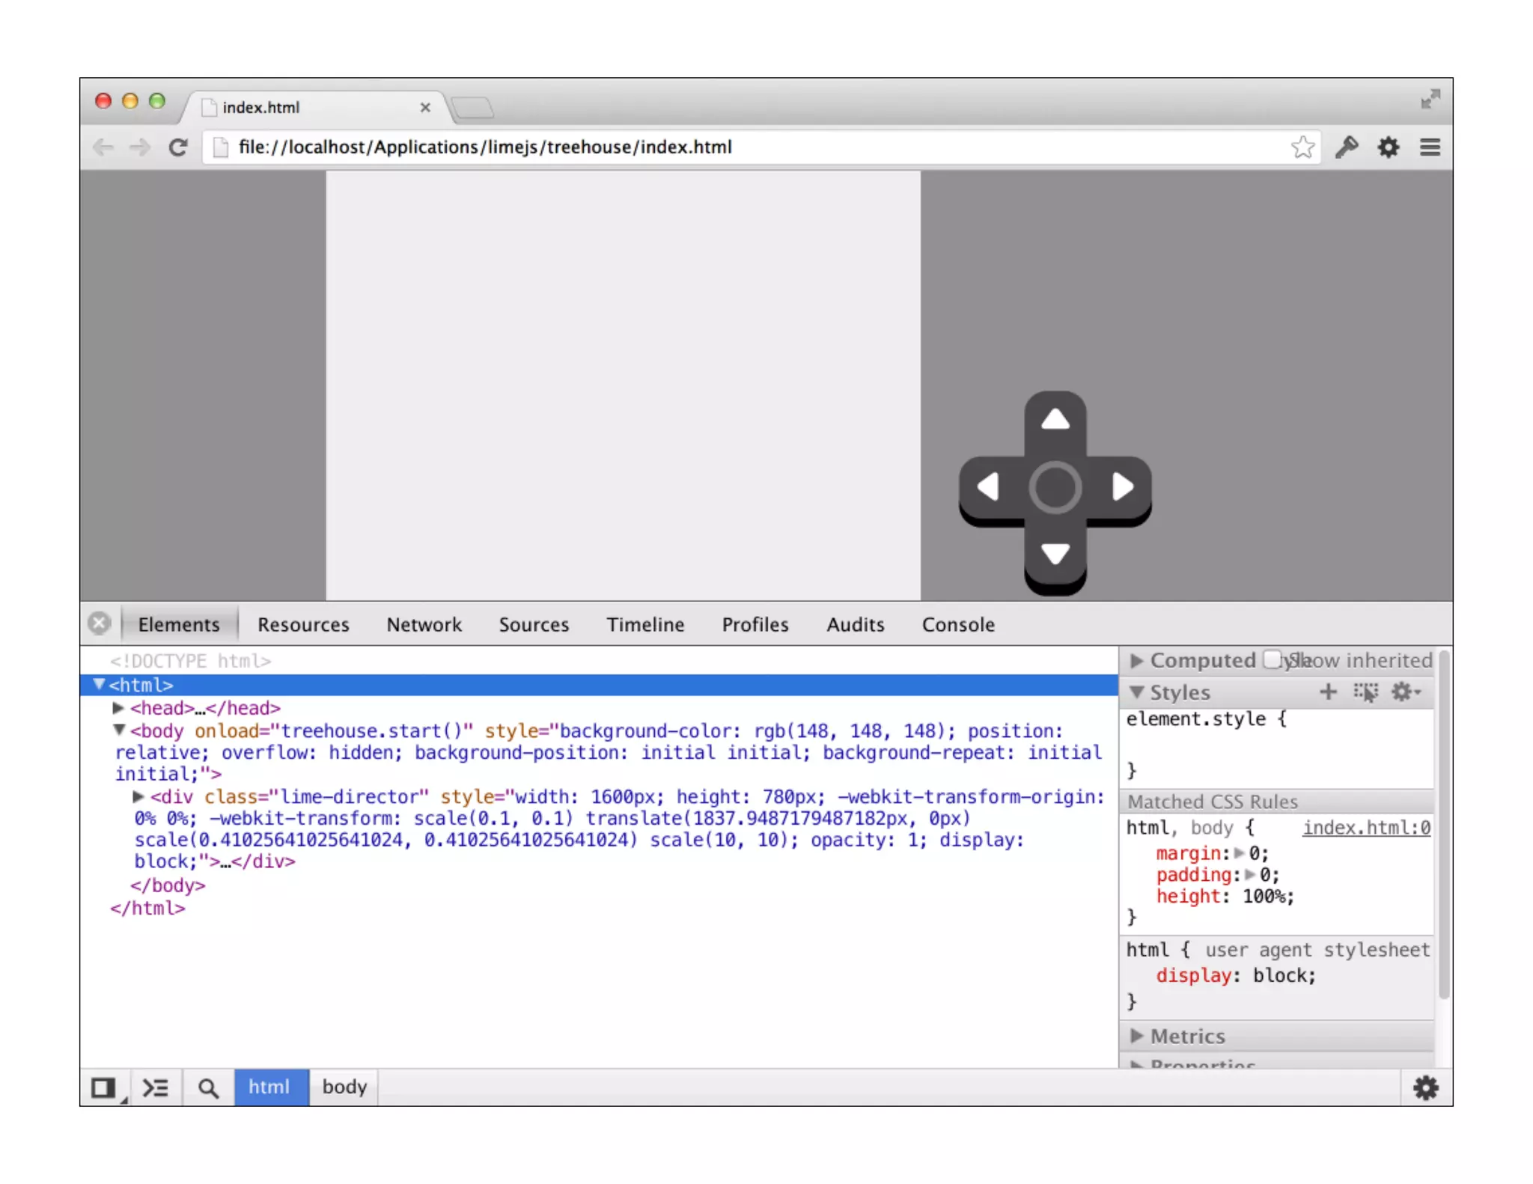The height and width of the screenshot is (1184, 1533).
Task: Open the Timeline tab
Action: [645, 624]
